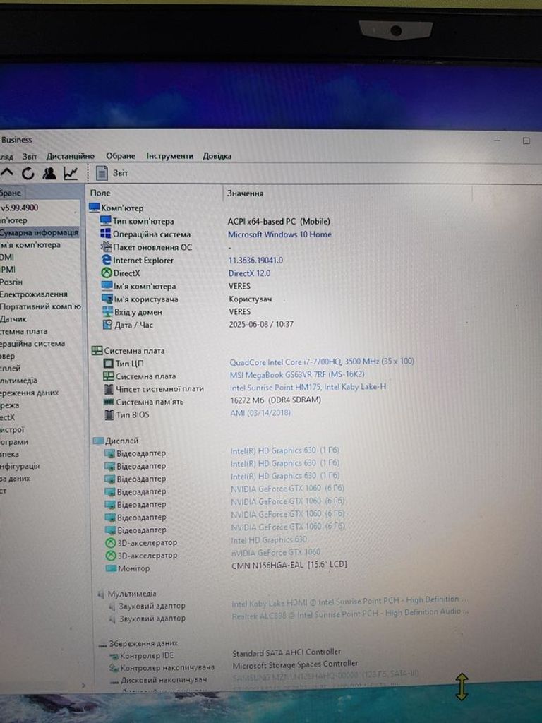The height and width of the screenshot is (723, 542).
Task: Select the Microsoft Storage Spaces Controller value
Action: [x=295, y=664]
